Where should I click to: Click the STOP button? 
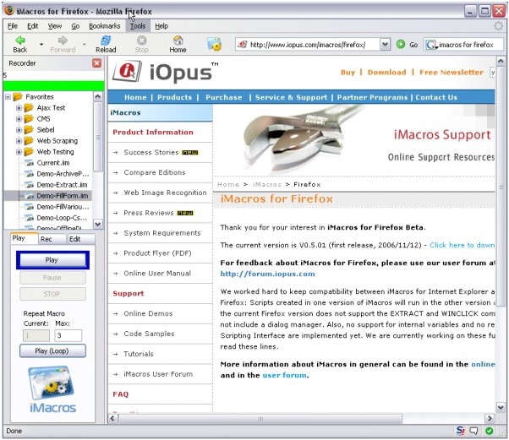[52, 294]
